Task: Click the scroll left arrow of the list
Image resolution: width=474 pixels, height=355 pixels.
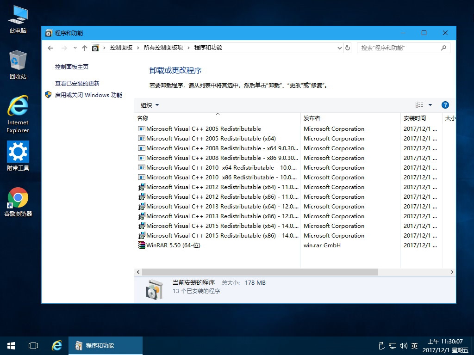Action: [138, 272]
